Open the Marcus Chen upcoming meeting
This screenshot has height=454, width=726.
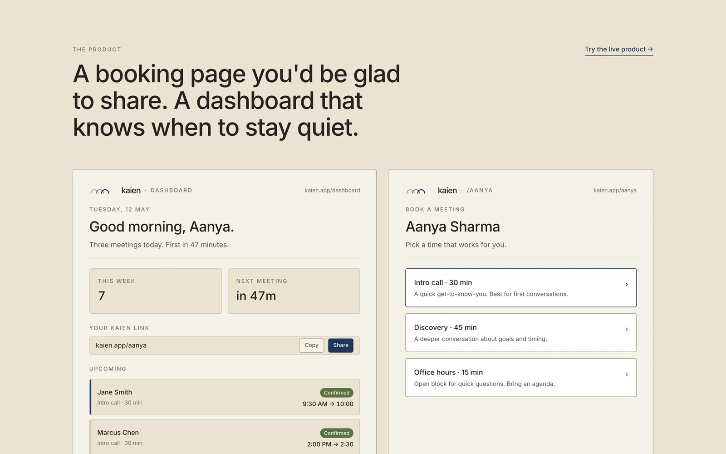click(x=225, y=437)
